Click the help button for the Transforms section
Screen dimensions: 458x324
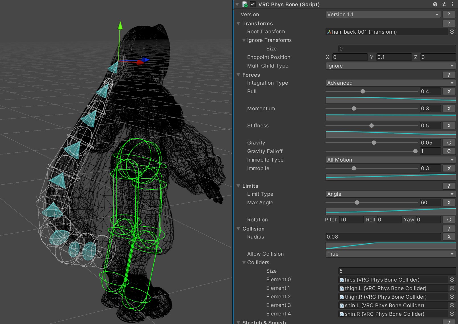449,23
